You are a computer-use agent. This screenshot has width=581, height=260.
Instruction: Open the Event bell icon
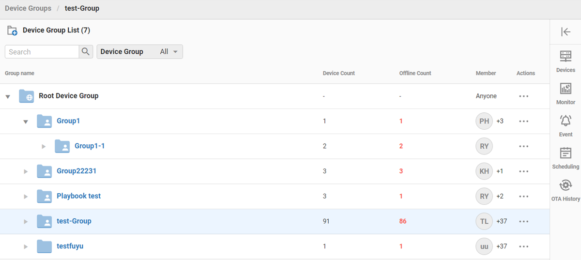point(565,125)
